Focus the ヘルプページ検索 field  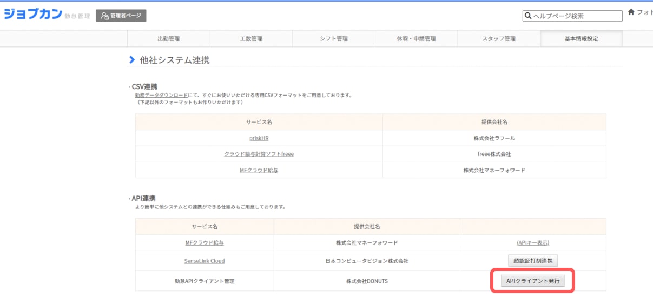pos(573,16)
